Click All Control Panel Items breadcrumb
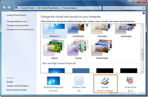Screen dimensions: 148x97 click(x=48, y=8)
